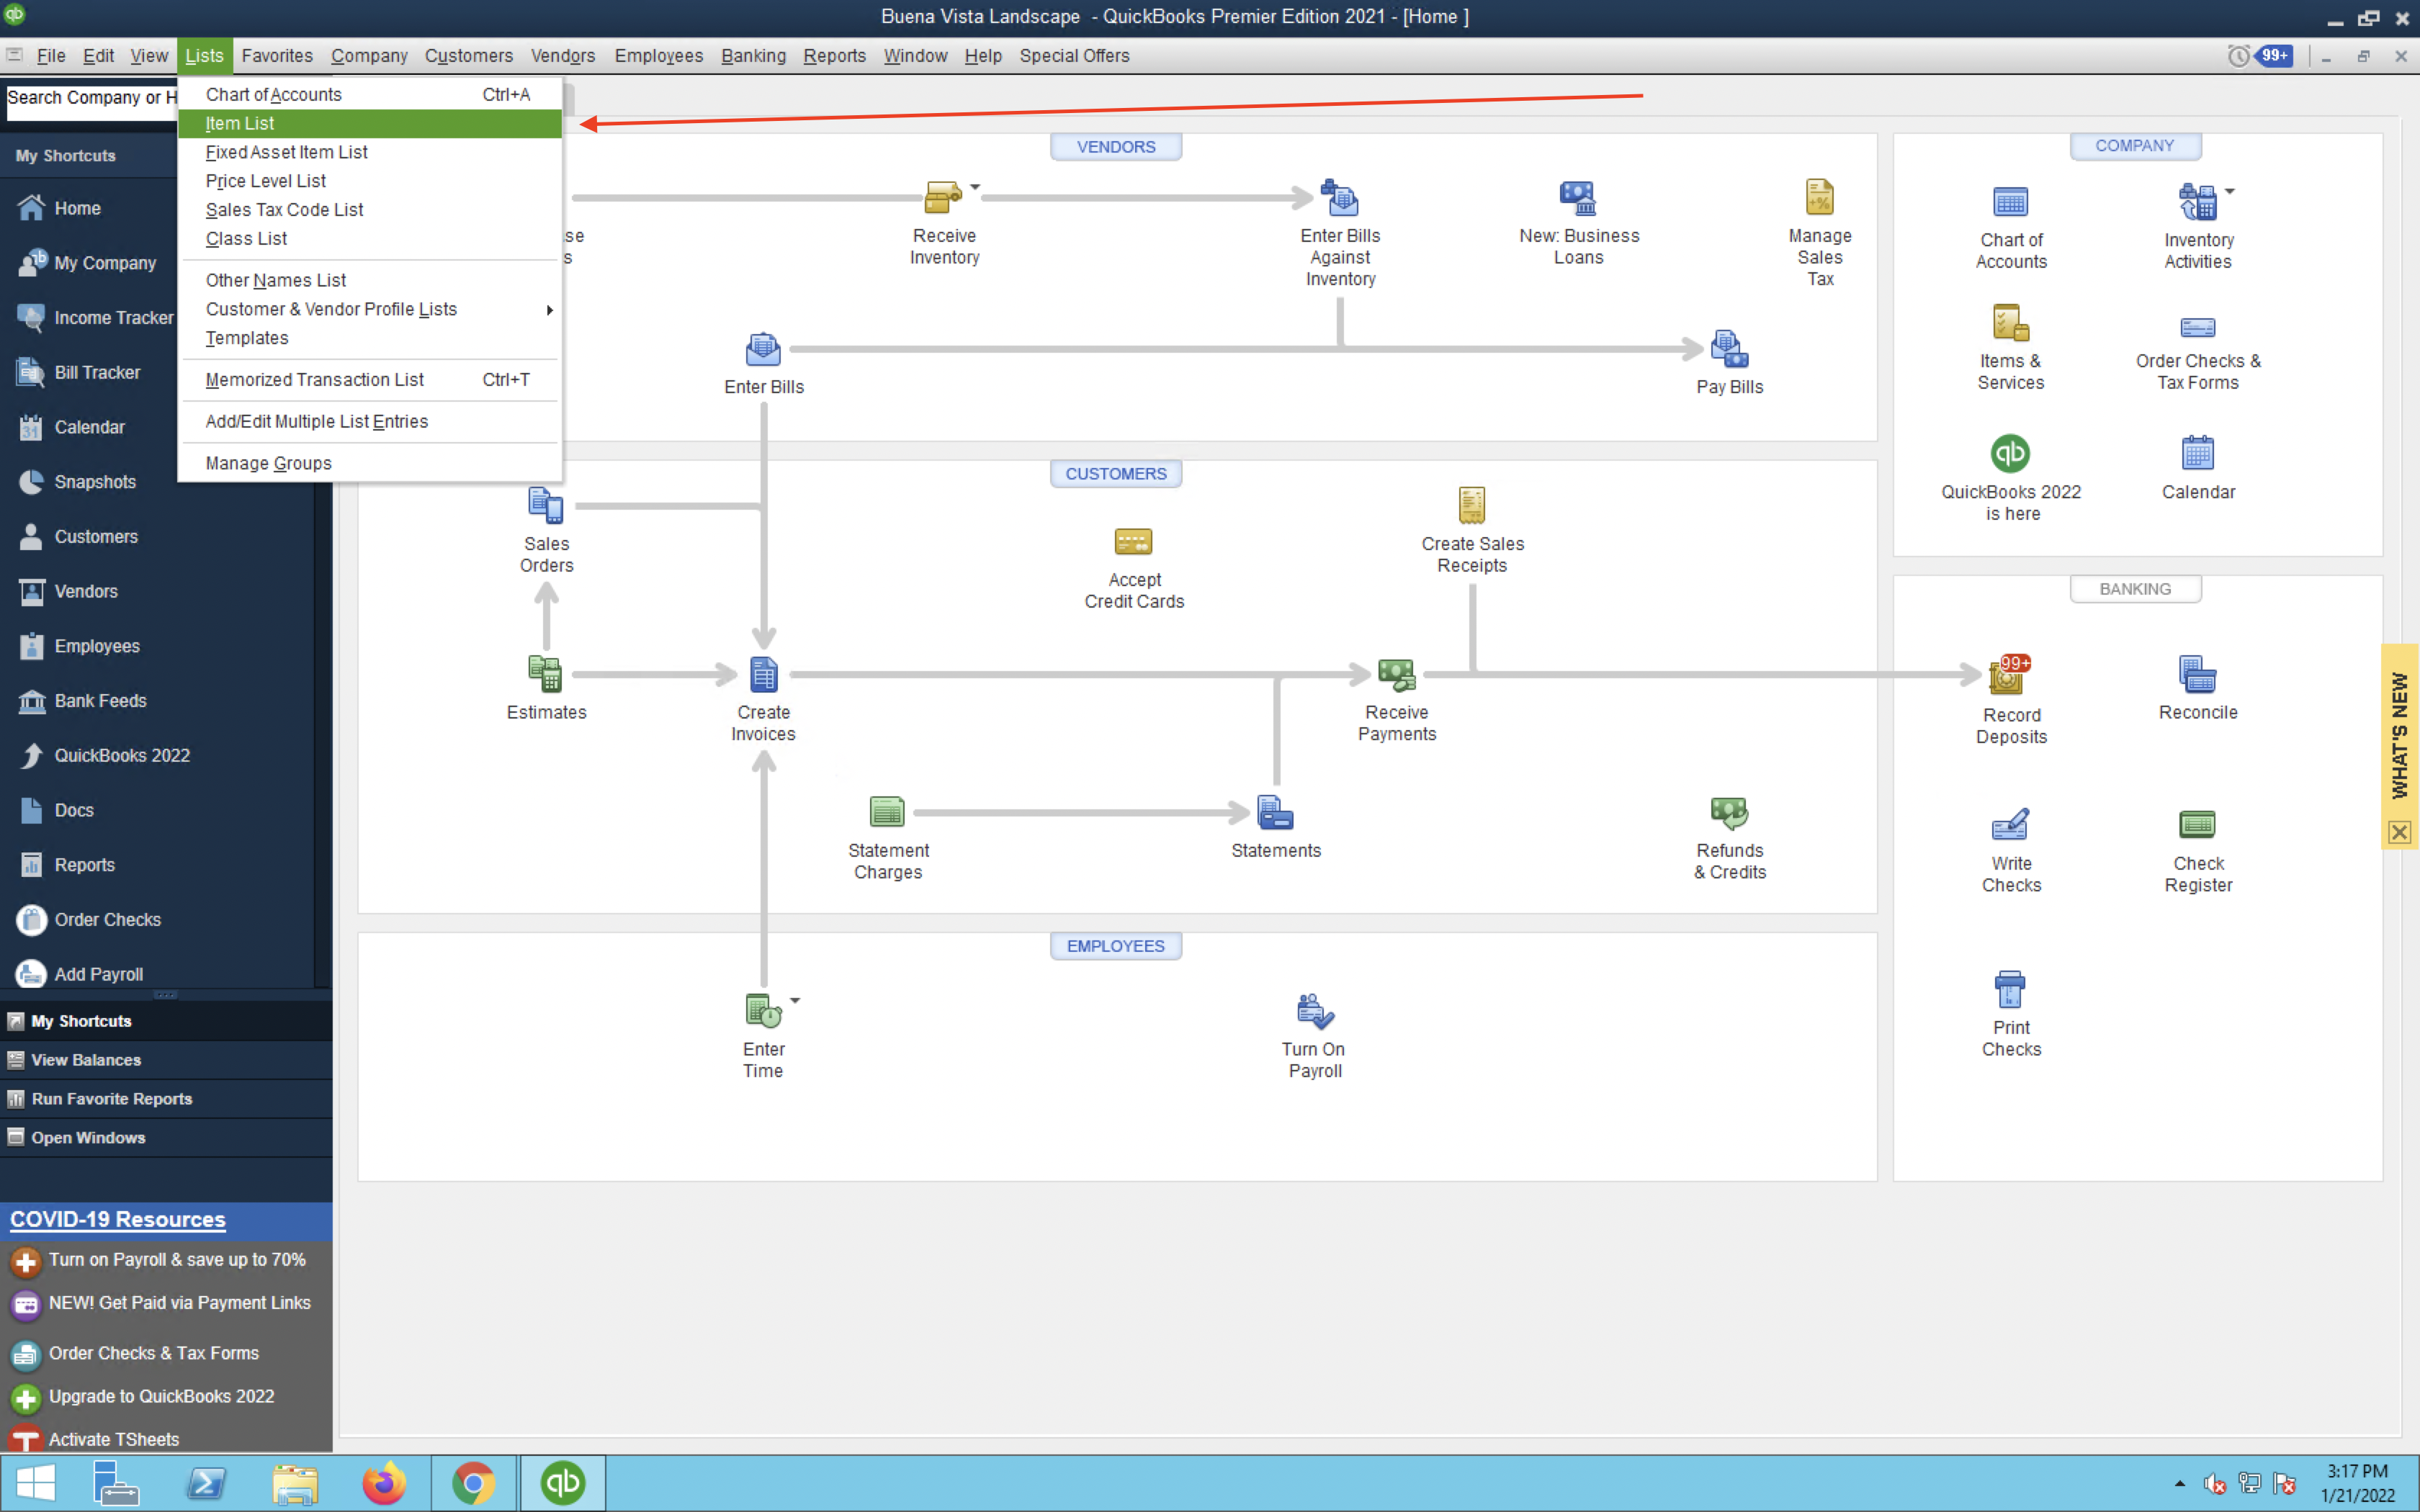The height and width of the screenshot is (1512, 2420).
Task: Choose Manage Groups menu entry
Action: [x=369, y=463]
